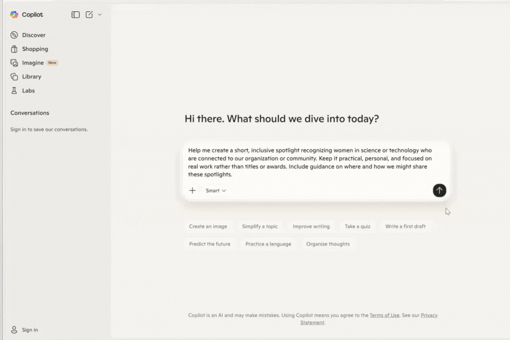510x340 pixels.
Task: Open the Smart mode dropdown
Action: pyautogui.click(x=215, y=190)
